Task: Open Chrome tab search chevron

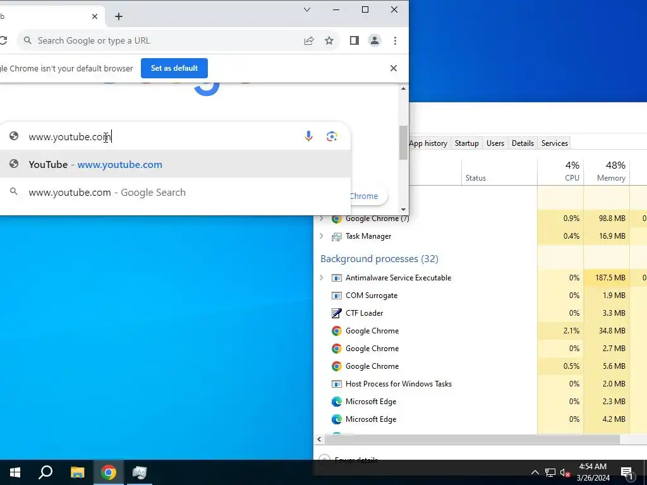Action: click(x=307, y=9)
